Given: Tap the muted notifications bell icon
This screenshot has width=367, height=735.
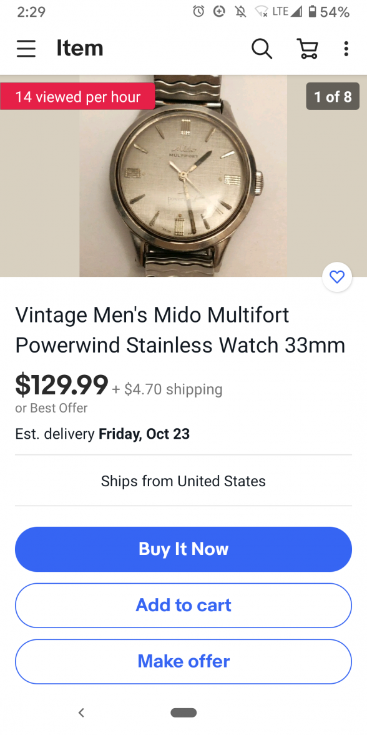Looking at the screenshot, I should coord(241,12).
